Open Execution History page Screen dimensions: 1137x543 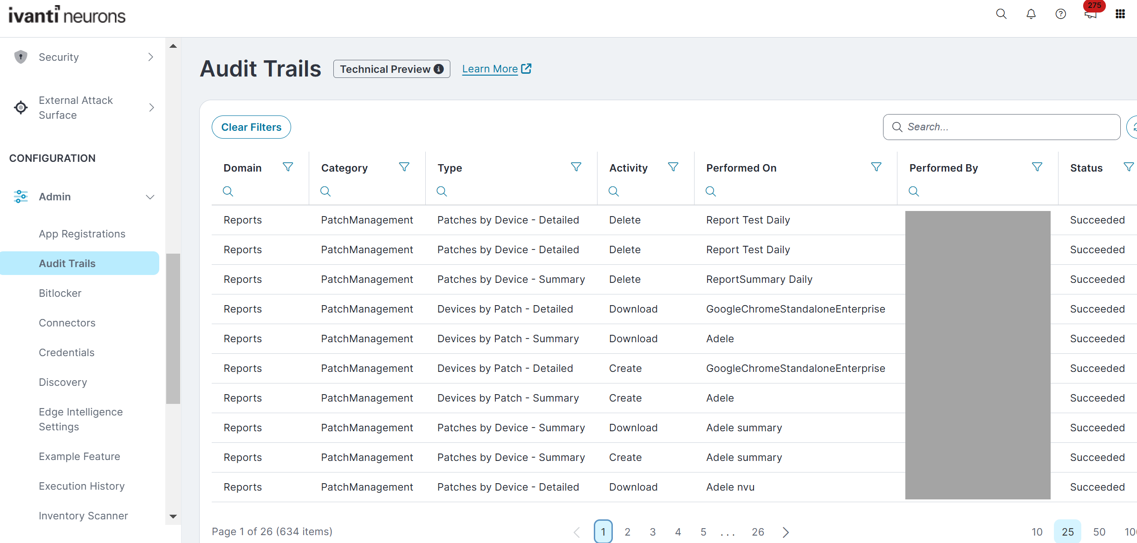pyautogui.click(x=82, y=486)
